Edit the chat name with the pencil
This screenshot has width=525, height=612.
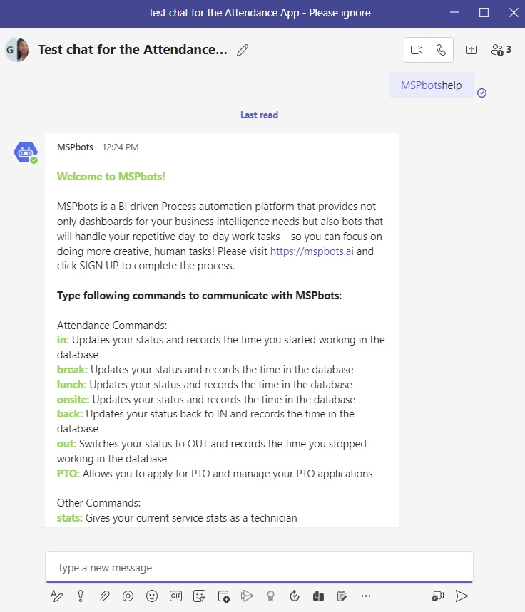pyautogui.click(x=243, y=51)
